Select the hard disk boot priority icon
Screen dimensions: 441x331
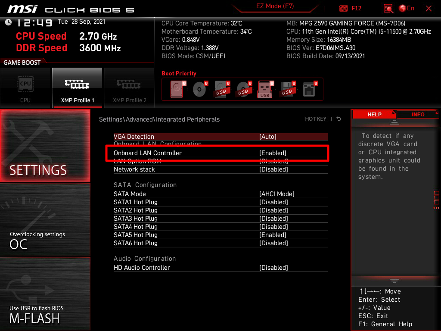pyautogui.click(x=177, y=89)
